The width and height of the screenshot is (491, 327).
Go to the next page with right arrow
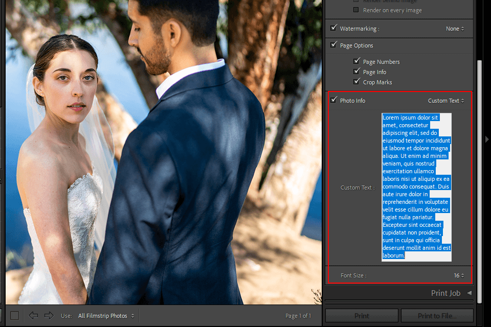[49, 316]
